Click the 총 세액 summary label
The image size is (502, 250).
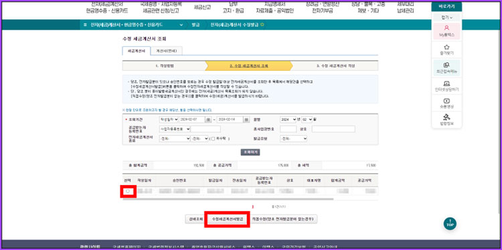[x=304, y=165]
